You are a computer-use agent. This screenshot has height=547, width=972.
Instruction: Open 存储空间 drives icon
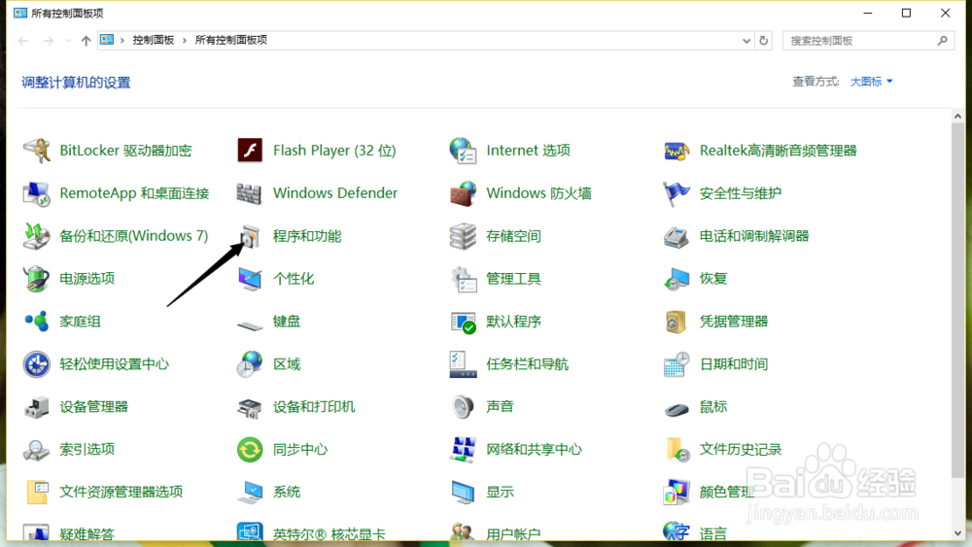pyautogui.click(x=463, y=236)
